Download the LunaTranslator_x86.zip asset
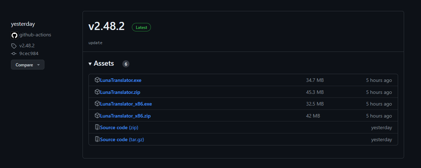Screen dimensions: 421x168 (x=126, y=116)
